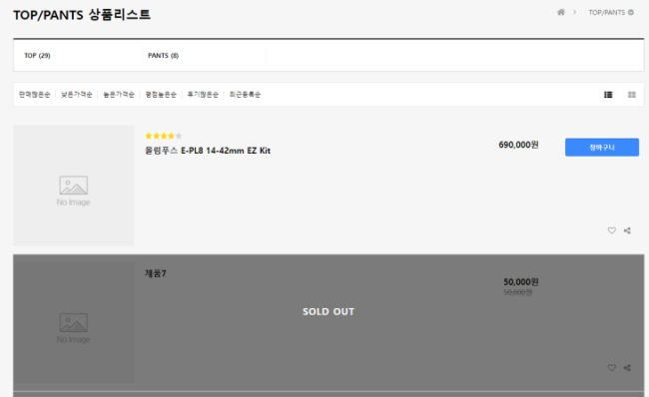Add Olympus E-PL8 to wishlist heart
Viewport: 649px width, 397px height.
(x=612, y=230)
